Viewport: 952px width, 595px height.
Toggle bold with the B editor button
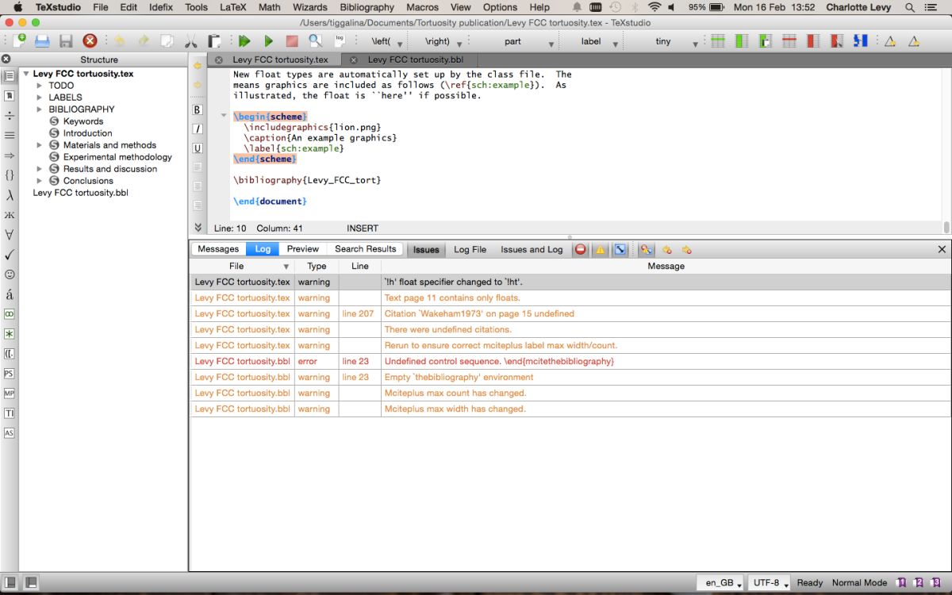198,110
